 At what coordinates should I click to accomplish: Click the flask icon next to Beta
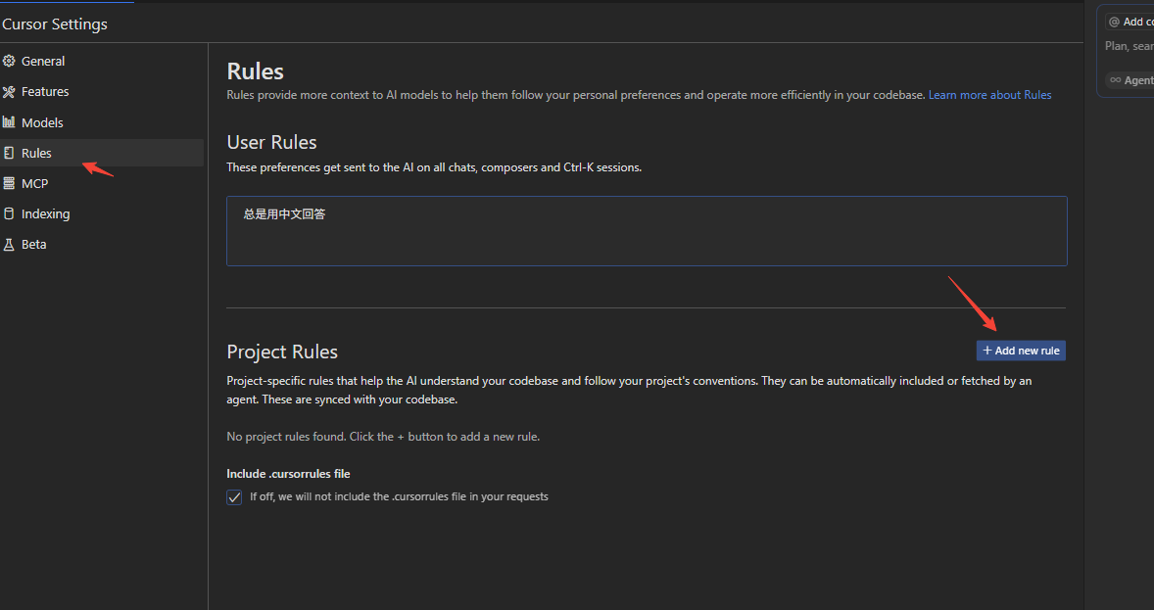coord(9,245)
